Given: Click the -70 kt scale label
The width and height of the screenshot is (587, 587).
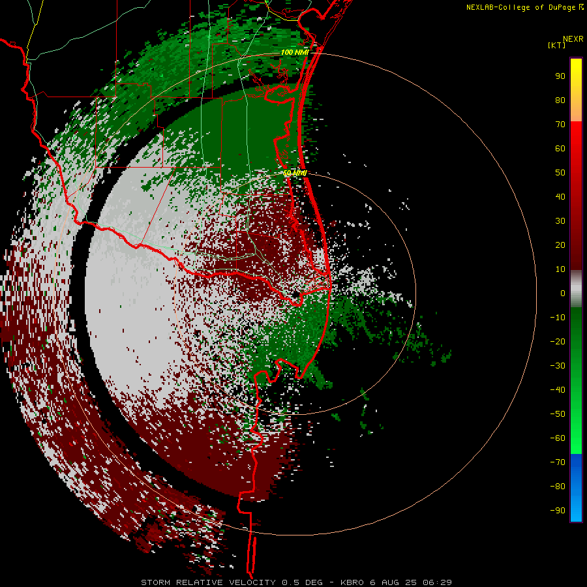Looking at the screenshot, I should point(558,462).
